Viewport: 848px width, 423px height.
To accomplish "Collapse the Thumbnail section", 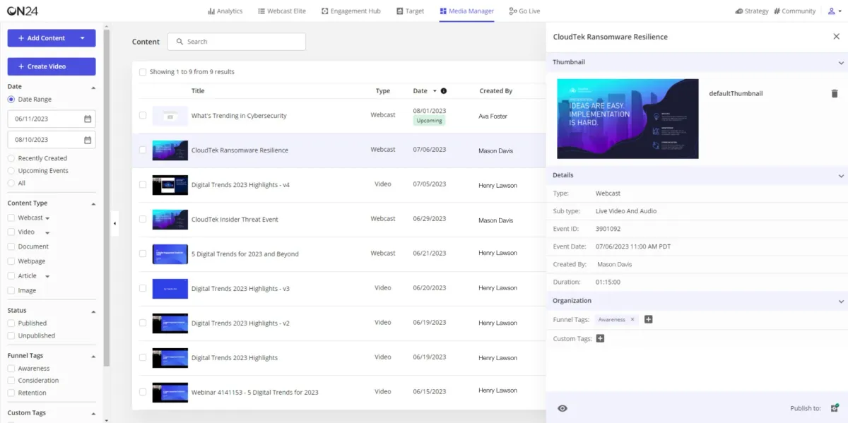I will (x=841, y=63).
